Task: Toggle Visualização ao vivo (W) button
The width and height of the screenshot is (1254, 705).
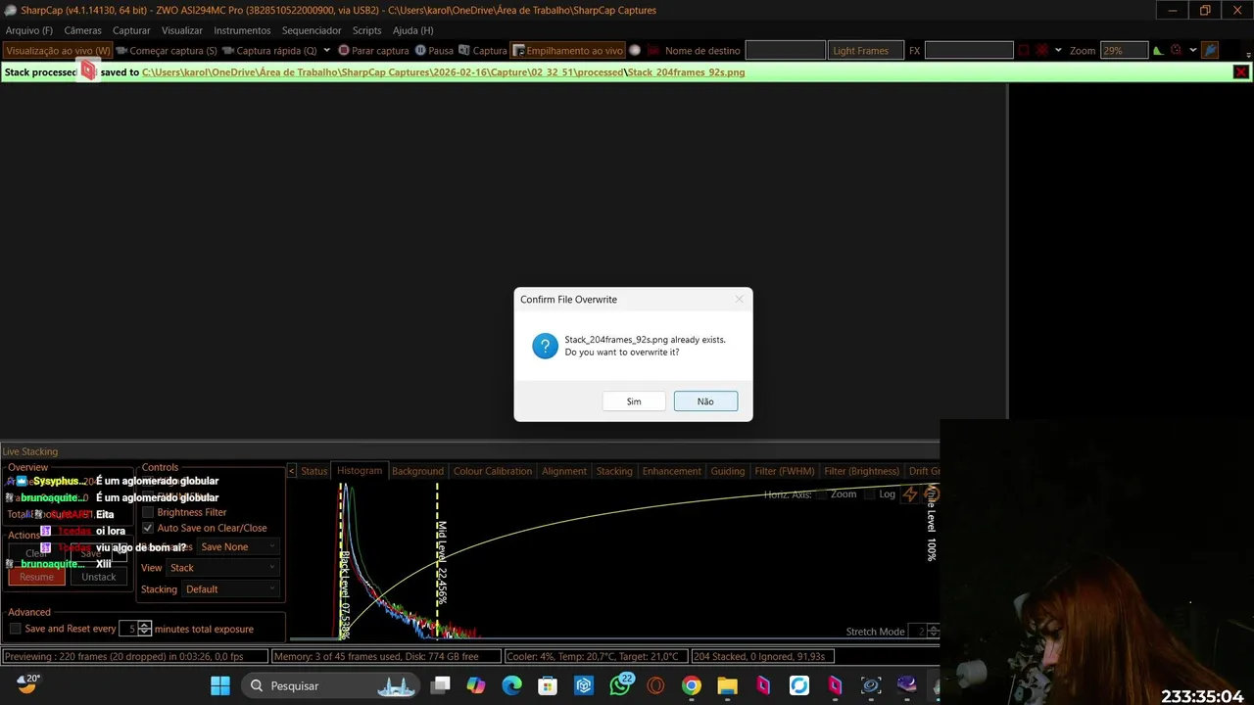Action: [58, 50]
